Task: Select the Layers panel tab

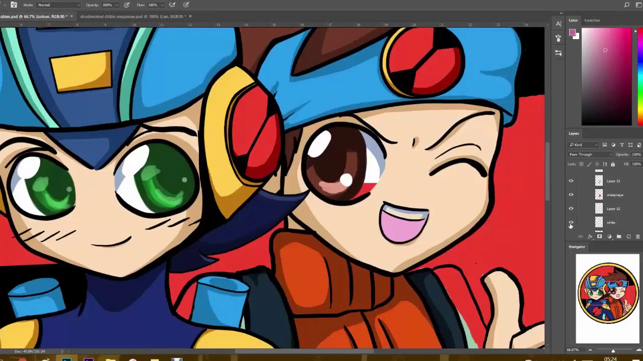Action: click(x=574, y=133)
